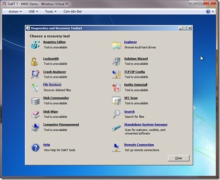Click the Windows Virtual PC title bar icon
Viewport: 220px width, 180px height.
pos(4,4)
